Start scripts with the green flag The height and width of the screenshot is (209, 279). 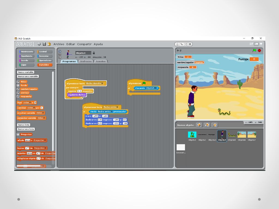click(x=254, y=50)
